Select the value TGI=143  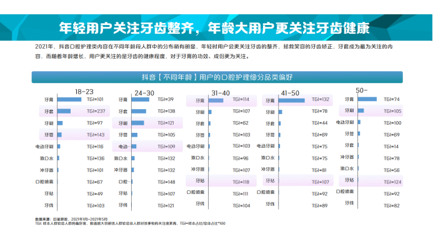pos(96,135)
